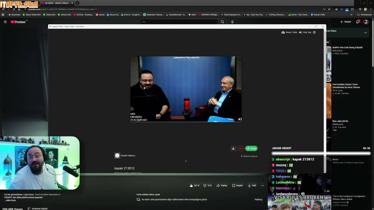The width and height of the screenshot is (374, 210).
Task: Open the Yayıncı Paneli Kick bookmark
Action: (32, 15)
